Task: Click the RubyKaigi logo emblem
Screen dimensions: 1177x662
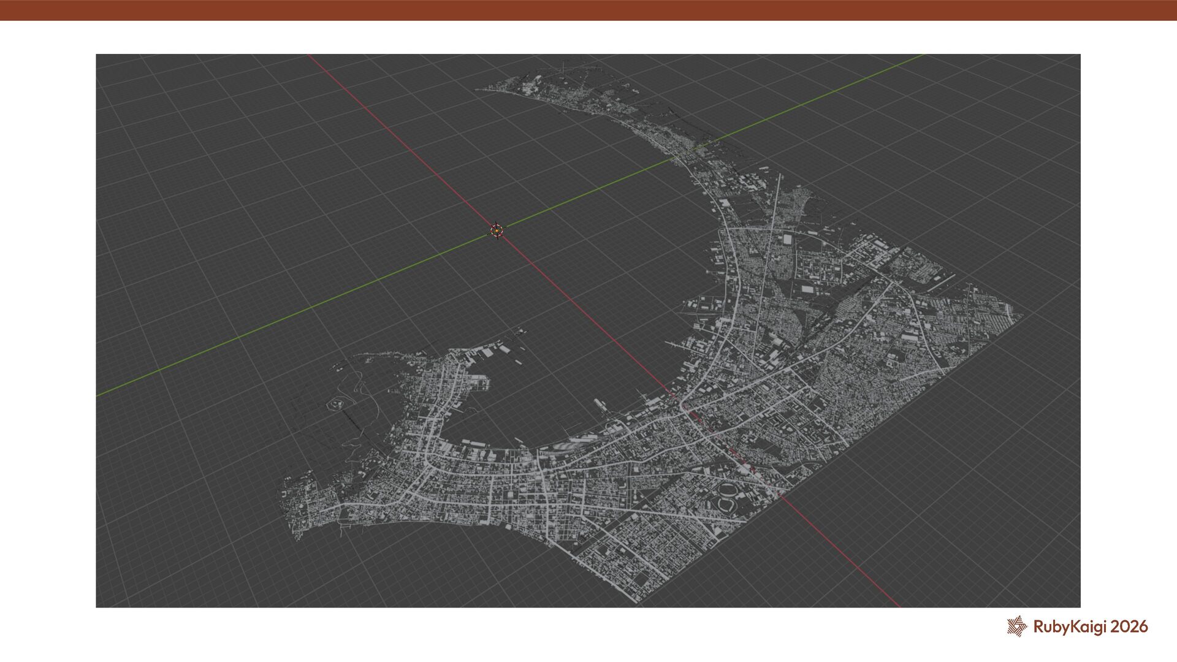Action: tap(1017, 626)
